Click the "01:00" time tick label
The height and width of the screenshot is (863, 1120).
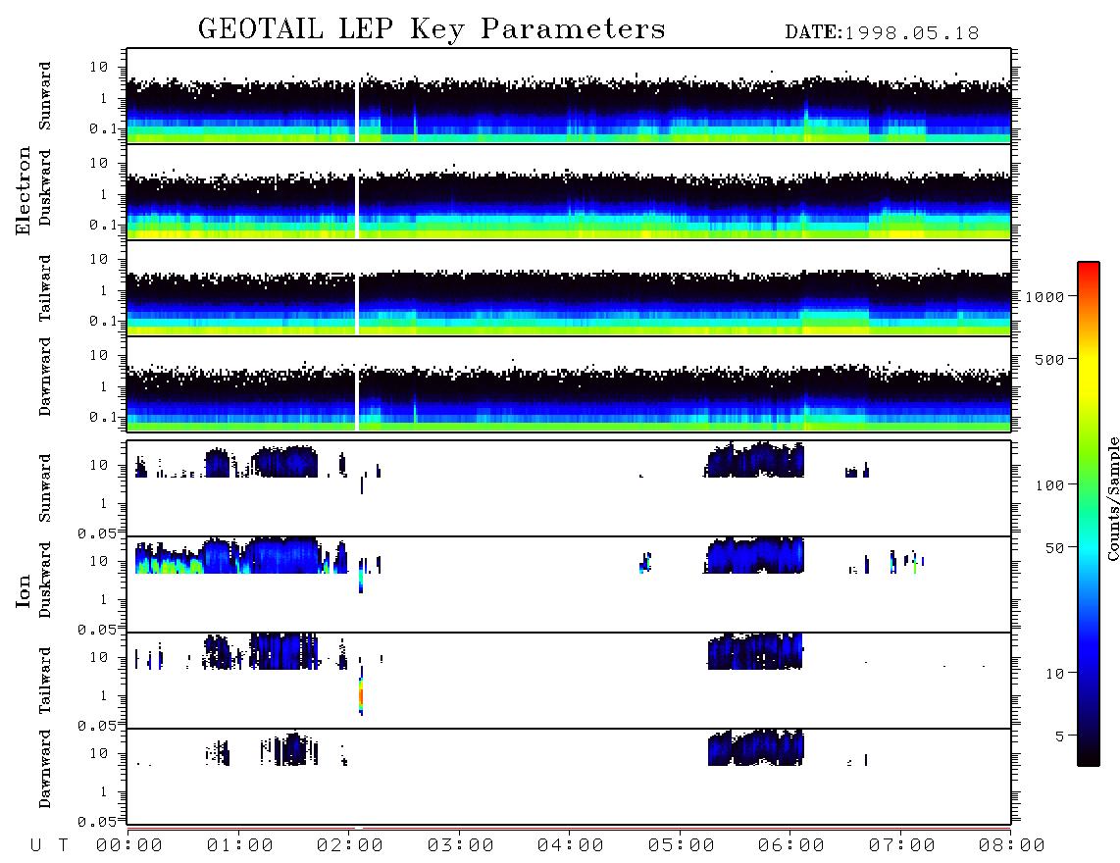click(x=240, y=845)
